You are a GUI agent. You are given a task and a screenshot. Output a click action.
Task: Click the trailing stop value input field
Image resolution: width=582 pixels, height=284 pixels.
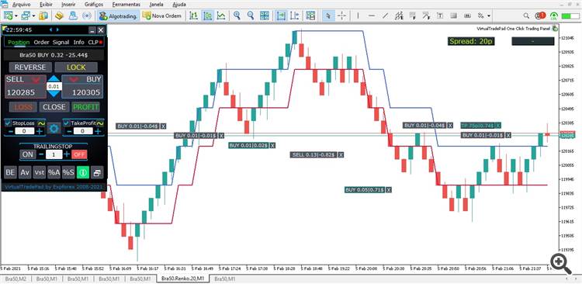click(54, 154)
